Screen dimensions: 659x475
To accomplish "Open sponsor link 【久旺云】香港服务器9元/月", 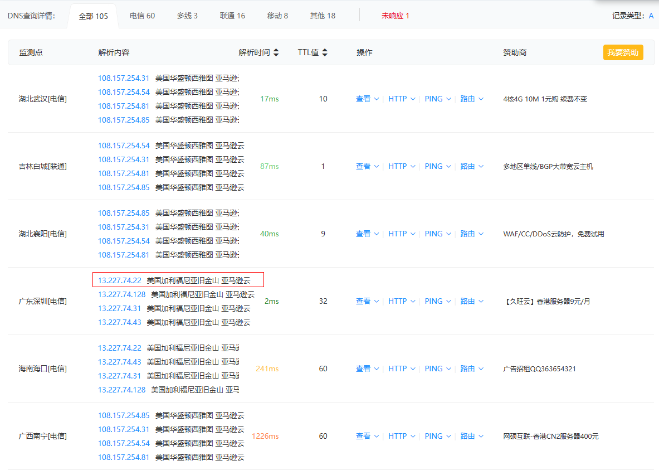I will click(x=547, y=302).
